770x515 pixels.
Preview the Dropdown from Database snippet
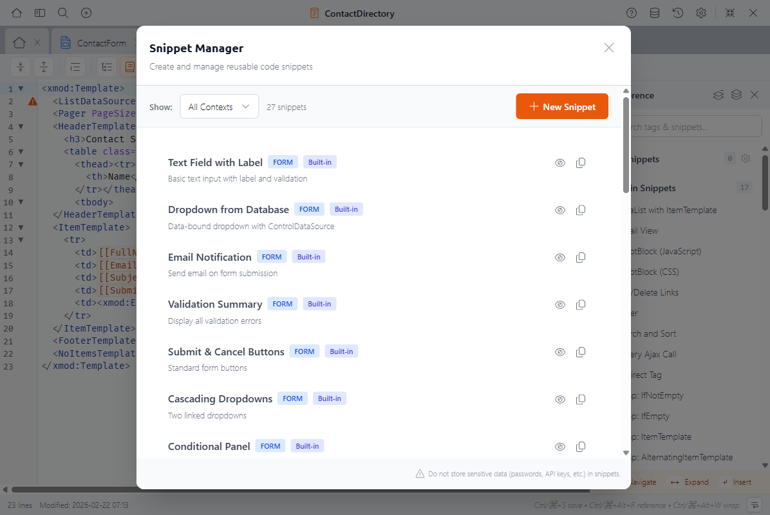pos(560,210)
